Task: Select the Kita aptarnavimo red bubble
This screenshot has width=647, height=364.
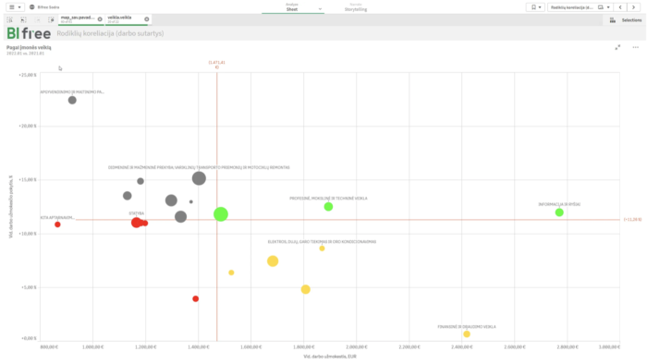Action: pyautogui.click(x=57, y=224)
